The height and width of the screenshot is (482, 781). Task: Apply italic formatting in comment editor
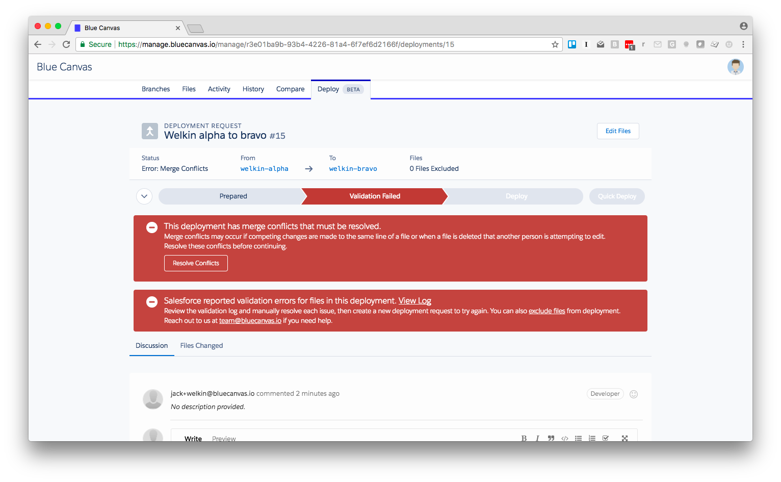tap(537, 438)
